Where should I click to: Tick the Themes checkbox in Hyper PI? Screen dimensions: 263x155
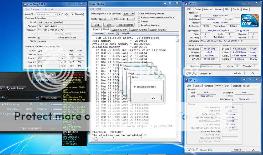tap(139, 21)
